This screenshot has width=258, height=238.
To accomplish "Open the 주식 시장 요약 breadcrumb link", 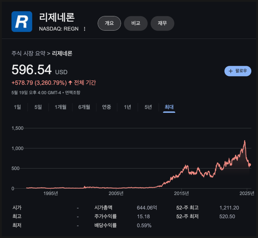I will point(28,53).
